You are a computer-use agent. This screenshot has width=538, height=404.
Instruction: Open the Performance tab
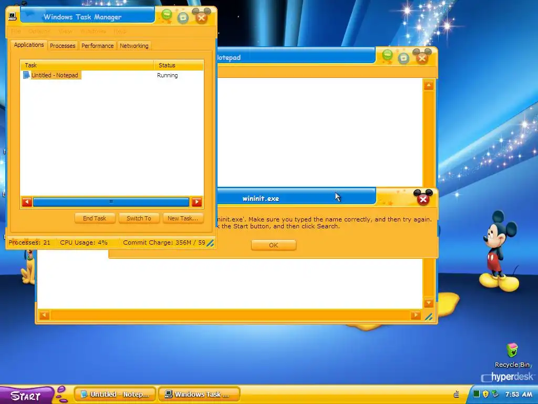[x=97, y=46]
